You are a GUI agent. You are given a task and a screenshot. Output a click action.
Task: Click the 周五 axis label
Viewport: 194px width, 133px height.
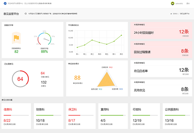[x=107, y=54]
